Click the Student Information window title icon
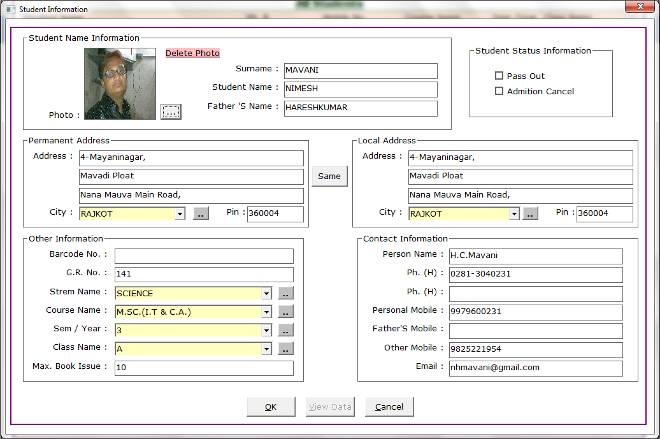Image resolution: width=660 pixels, height=439 pixels. [10, 10]
